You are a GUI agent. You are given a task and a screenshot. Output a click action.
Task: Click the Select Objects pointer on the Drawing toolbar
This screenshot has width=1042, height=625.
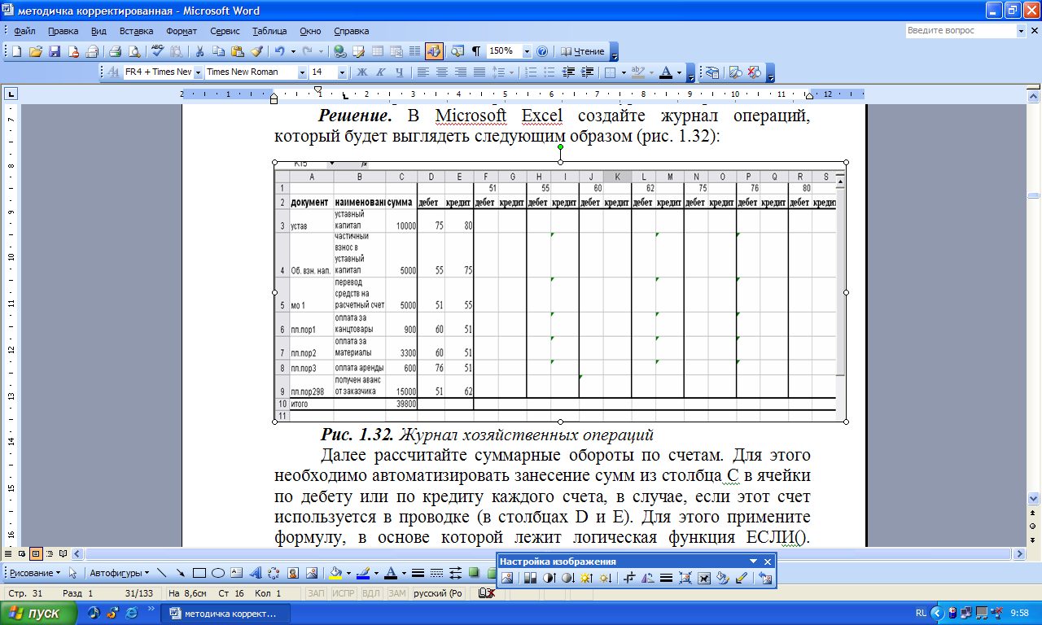73,573
